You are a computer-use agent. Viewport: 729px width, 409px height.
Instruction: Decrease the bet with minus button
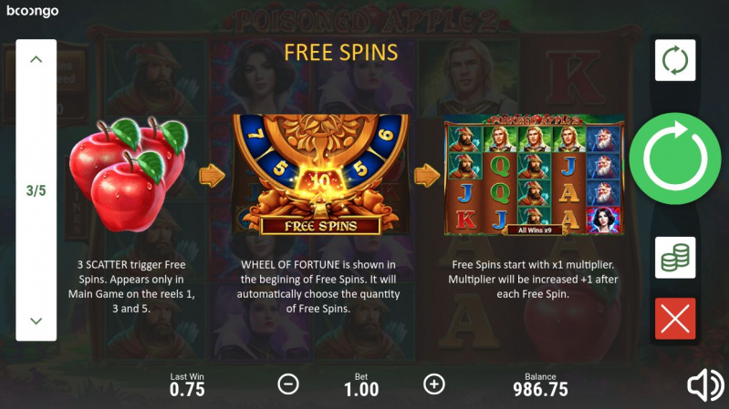click(x=288, y=384)
